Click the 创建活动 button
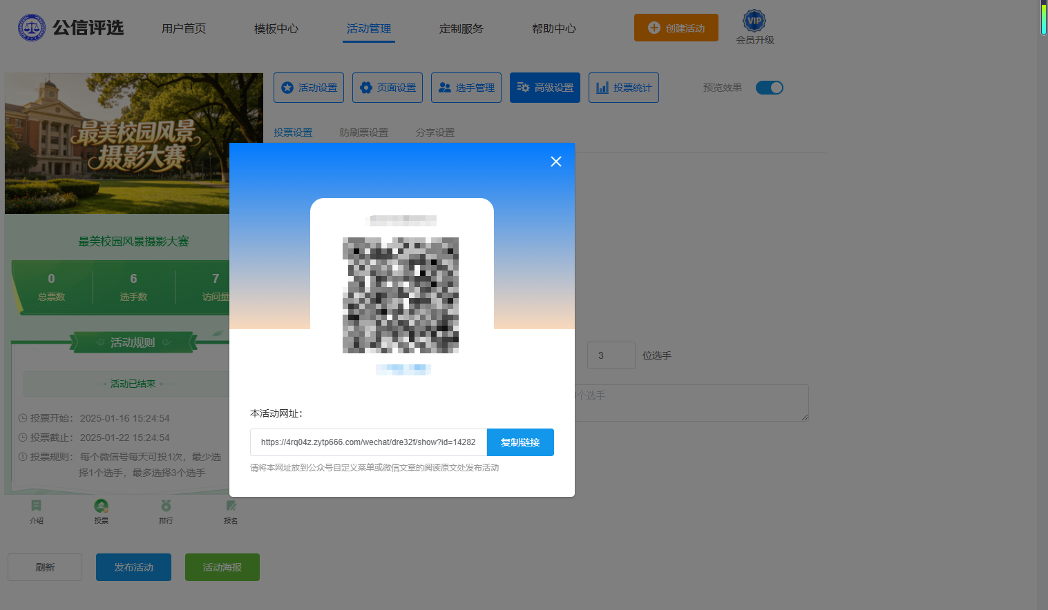 coord(676,28)
